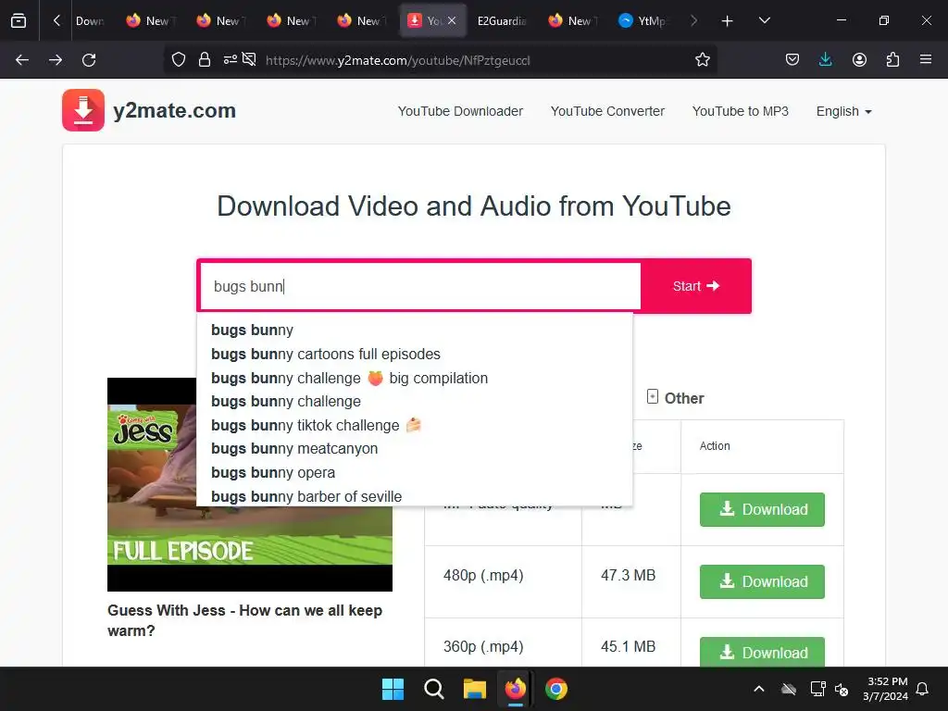Image resolution: width=948 pixels, height=711 pixels.
Task: Open YouTube Downloader nav link
Action: 460,111
